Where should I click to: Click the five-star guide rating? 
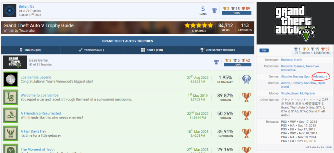[198, 25]
